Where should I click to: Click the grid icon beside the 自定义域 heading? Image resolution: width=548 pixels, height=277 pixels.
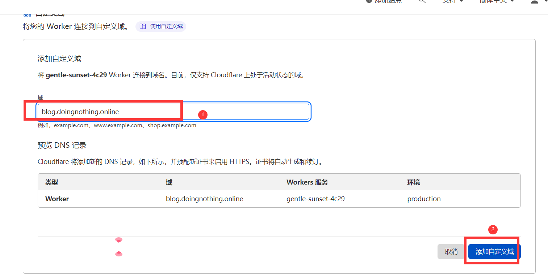coord(27,15)
